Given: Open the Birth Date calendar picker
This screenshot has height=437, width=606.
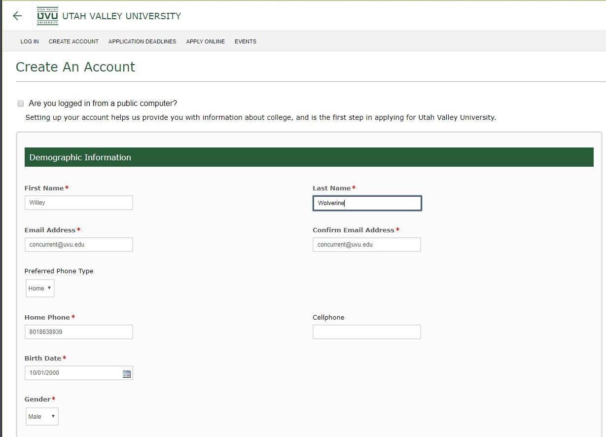Looking at the screenshot, I should click(x=127, y=374).
